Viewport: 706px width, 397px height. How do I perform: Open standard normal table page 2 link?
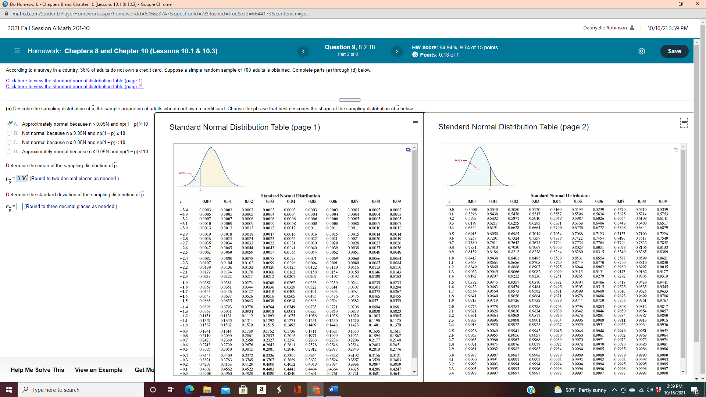coord(75,87)
